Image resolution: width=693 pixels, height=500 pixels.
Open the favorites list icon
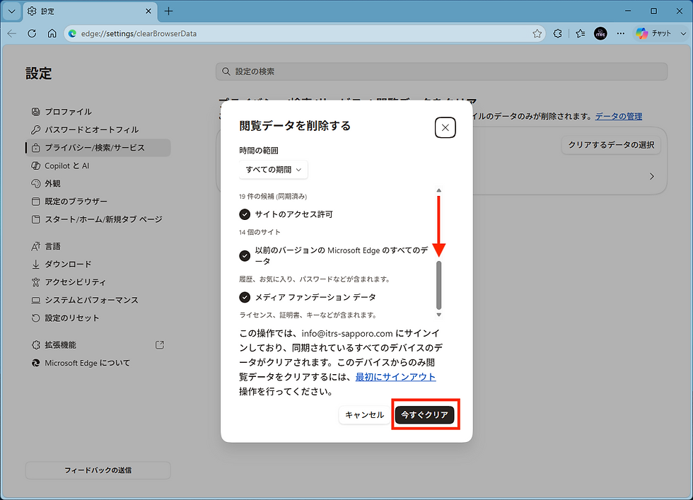click(581, 34)
